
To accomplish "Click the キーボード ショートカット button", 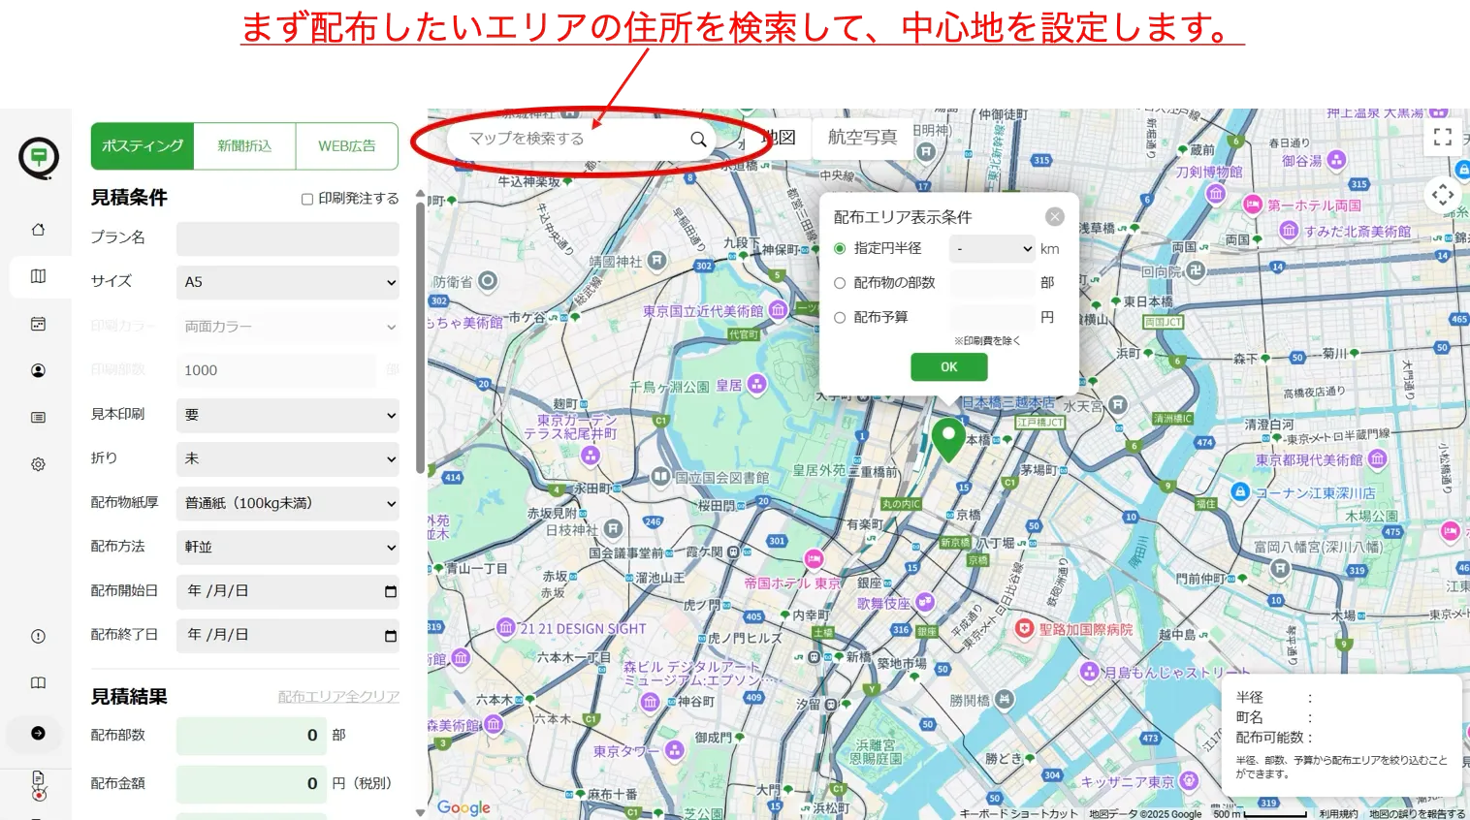I will coord(1018,814).
